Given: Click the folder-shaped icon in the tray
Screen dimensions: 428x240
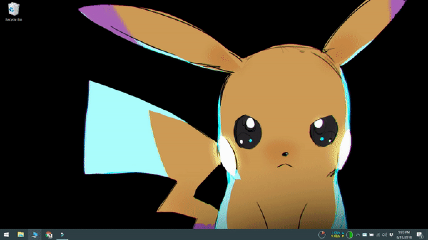Looking at the screenshot, I should point(371,235).
